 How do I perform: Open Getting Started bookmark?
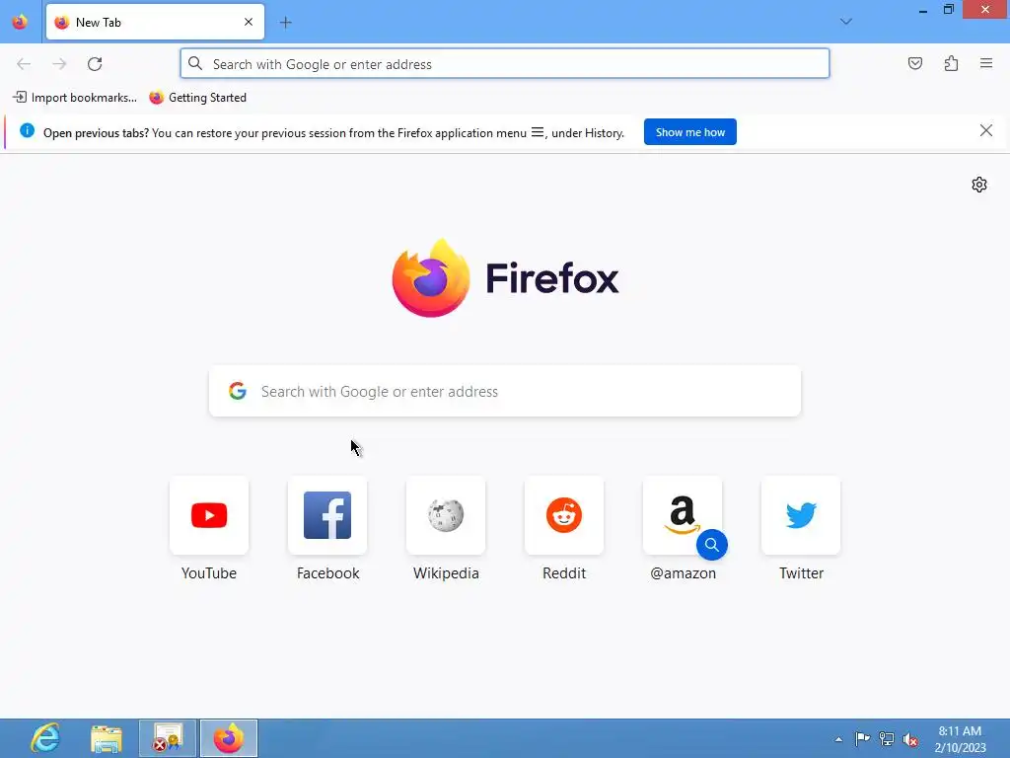tap(197, 98)
